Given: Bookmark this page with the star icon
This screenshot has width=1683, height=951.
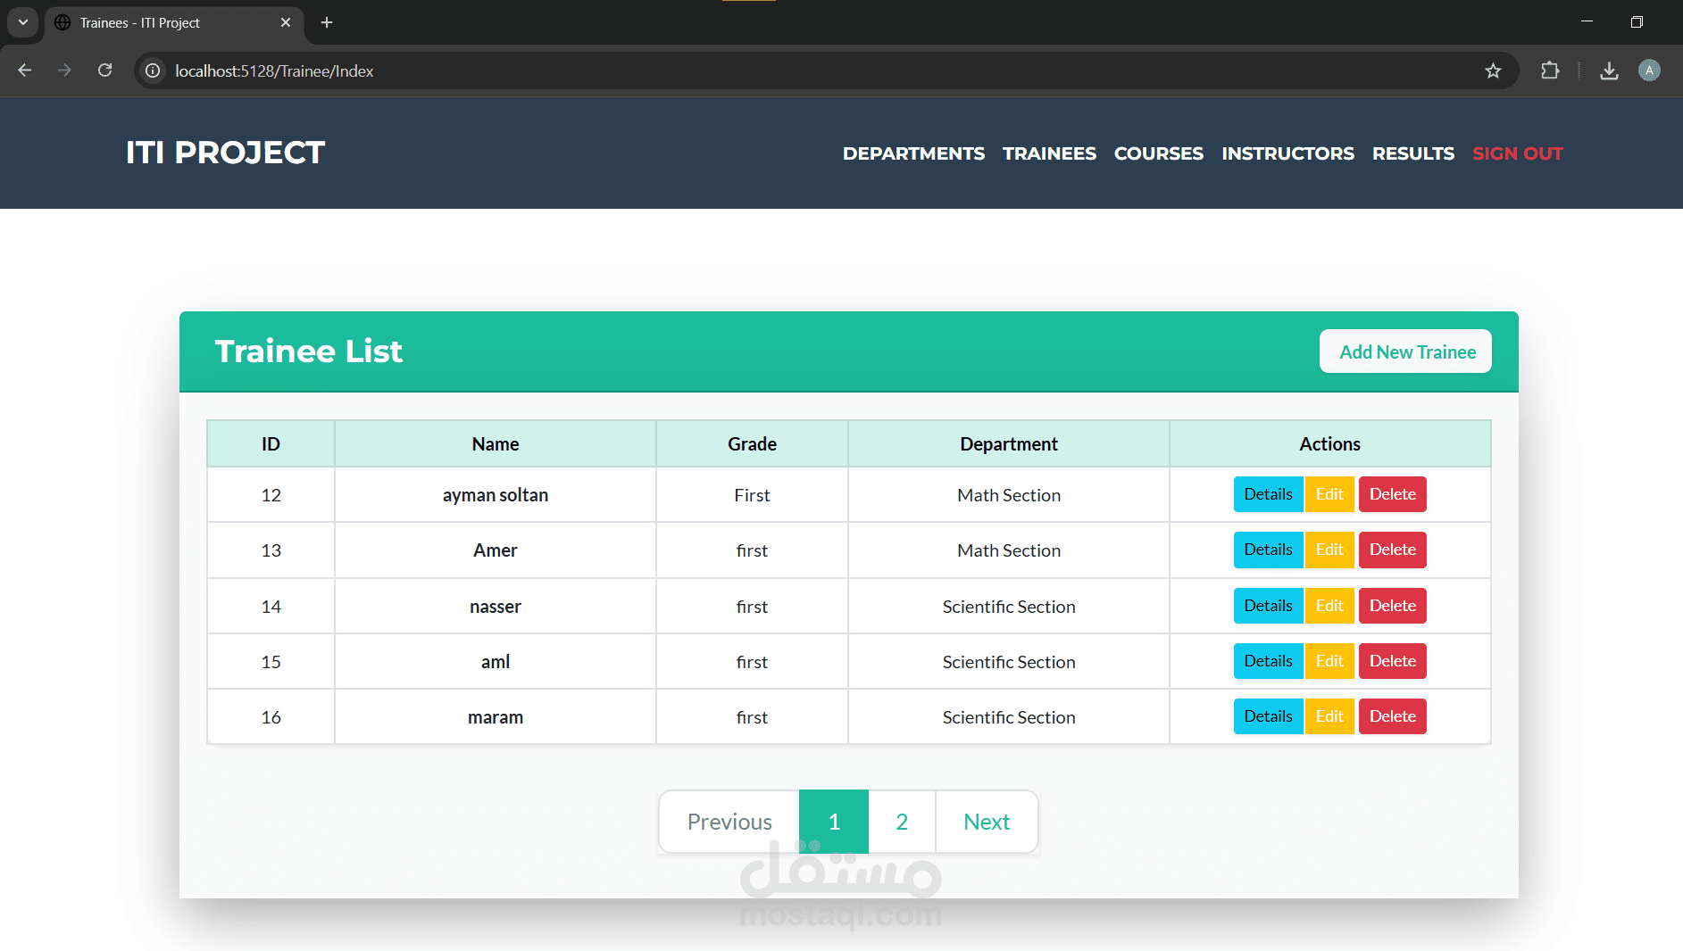Looking at the screenshot, I should pos(1493,70).
